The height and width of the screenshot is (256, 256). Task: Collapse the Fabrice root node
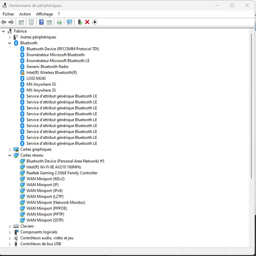tap(3, 31)
